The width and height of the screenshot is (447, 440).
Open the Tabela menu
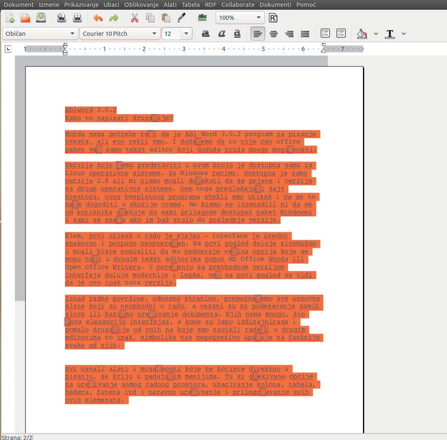click(x=191, y=4)
